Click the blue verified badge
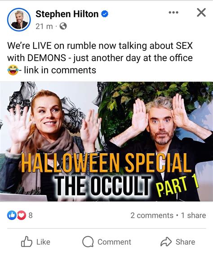Viewport: 213px width, 255px height. (x=105, y=14)
